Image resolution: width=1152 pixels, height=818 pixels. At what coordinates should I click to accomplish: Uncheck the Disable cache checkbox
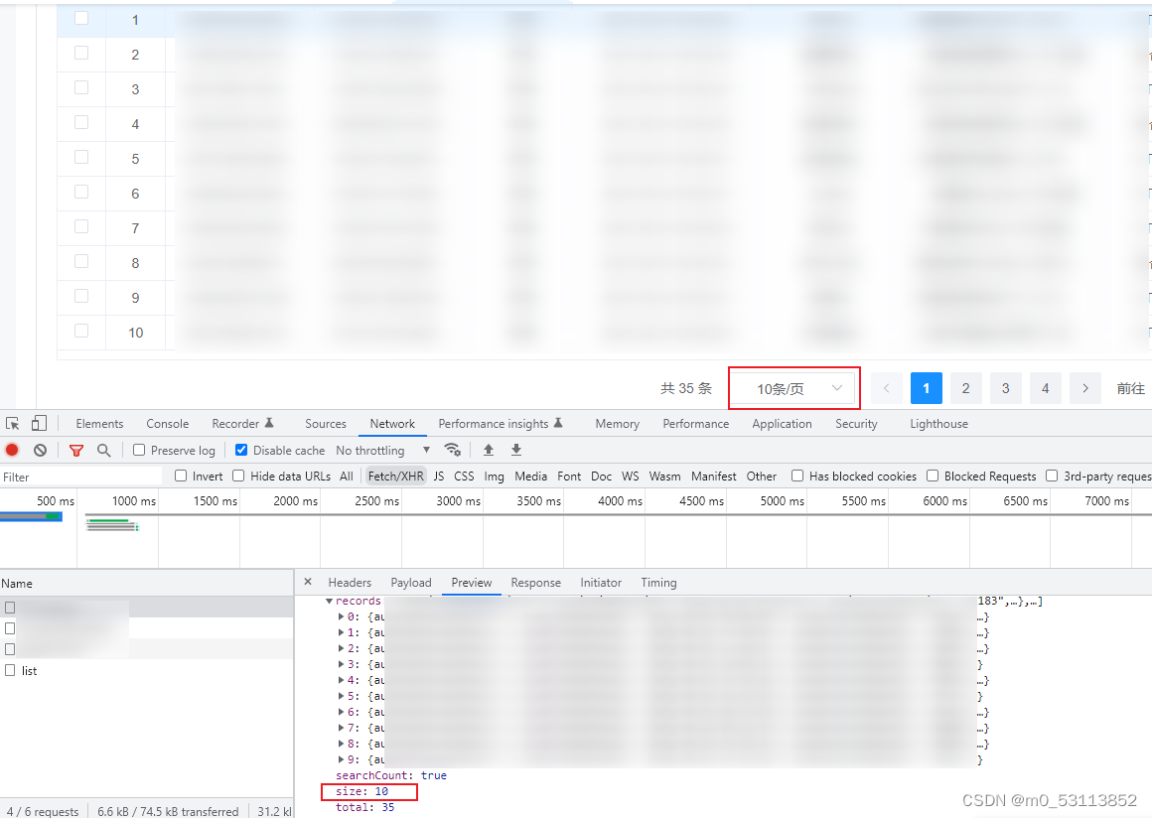(x=240, y=450)
